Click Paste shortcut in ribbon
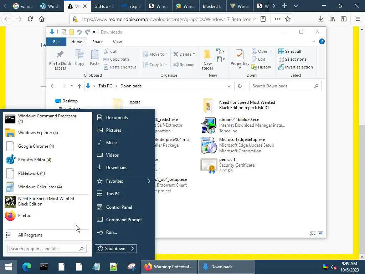 120,67
